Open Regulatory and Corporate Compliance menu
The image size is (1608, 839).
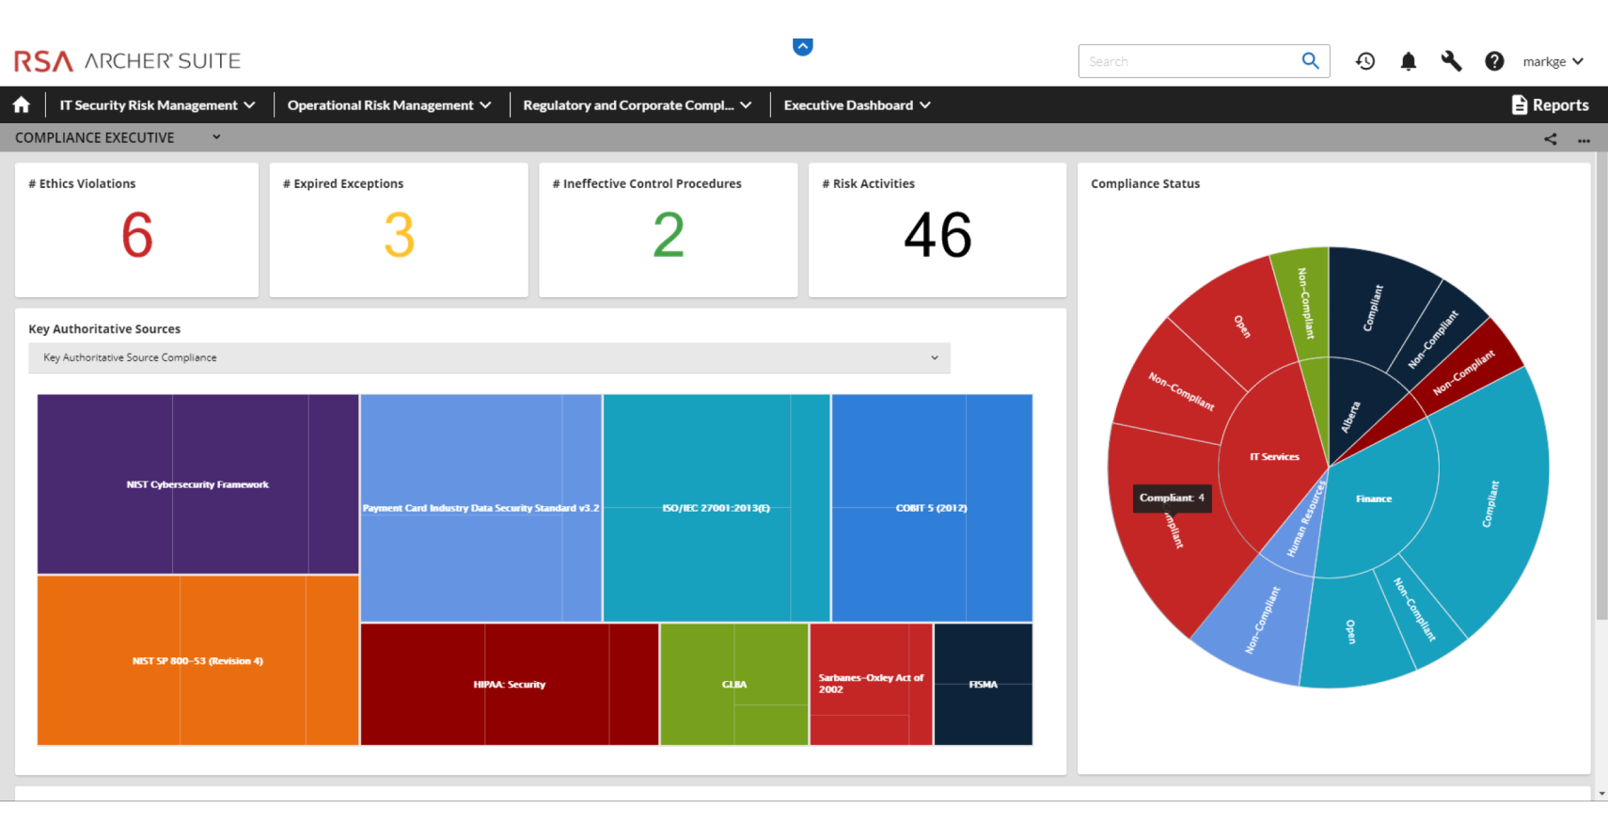click(x=638, y=105)
